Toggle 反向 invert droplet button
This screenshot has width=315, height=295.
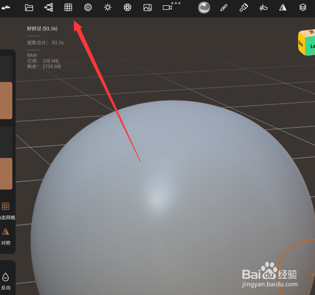click(5, 281)
